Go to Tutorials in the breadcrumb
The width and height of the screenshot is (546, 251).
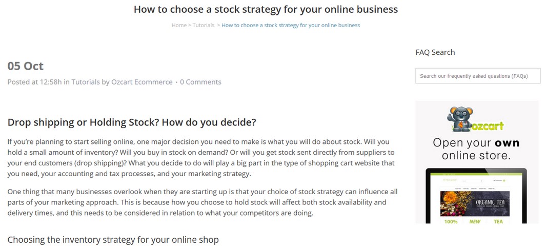click(x=204, y=25)
